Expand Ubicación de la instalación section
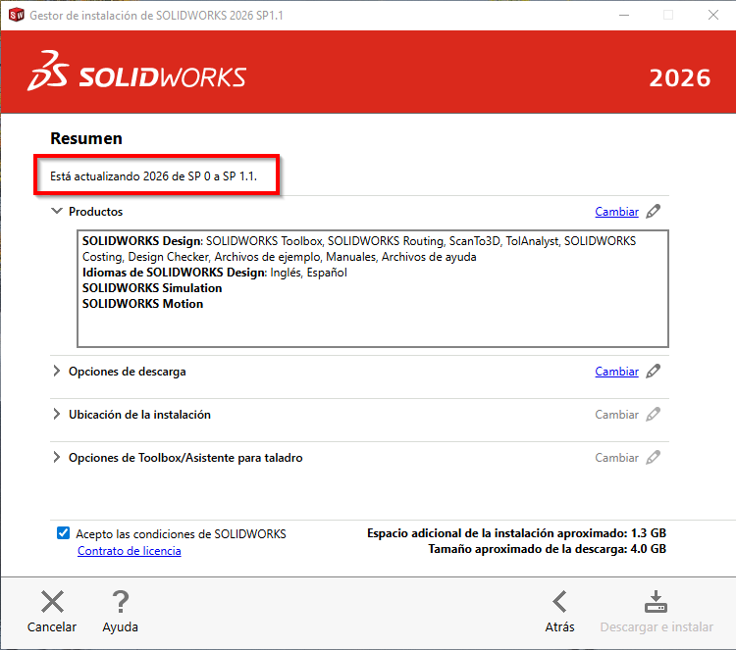 point(56,415)
